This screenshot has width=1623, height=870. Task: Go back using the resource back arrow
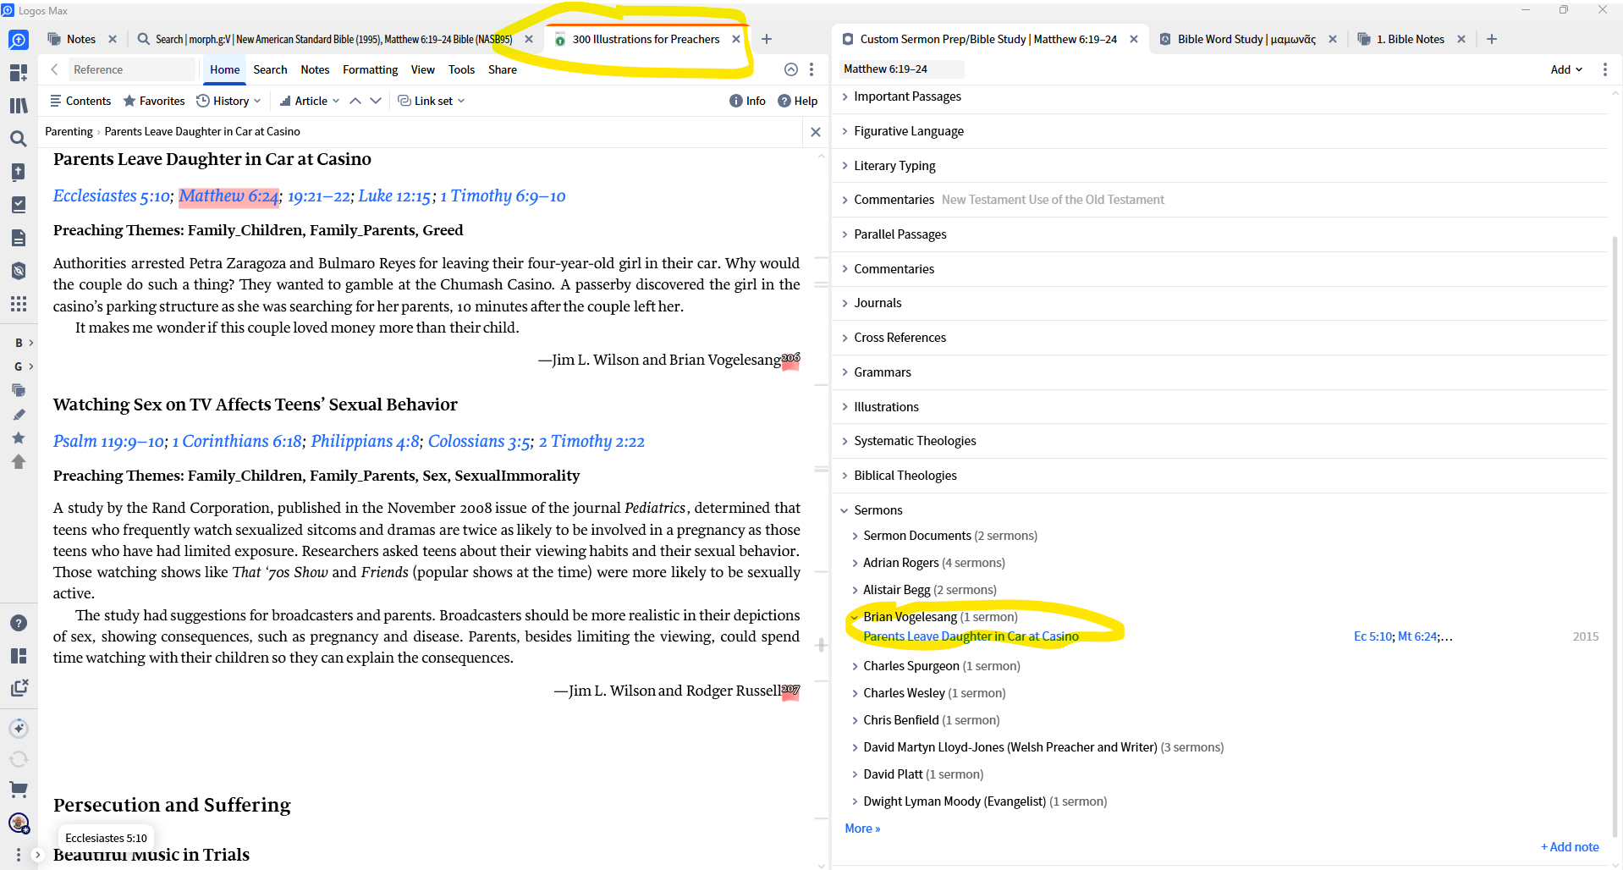tap(54, 69)
